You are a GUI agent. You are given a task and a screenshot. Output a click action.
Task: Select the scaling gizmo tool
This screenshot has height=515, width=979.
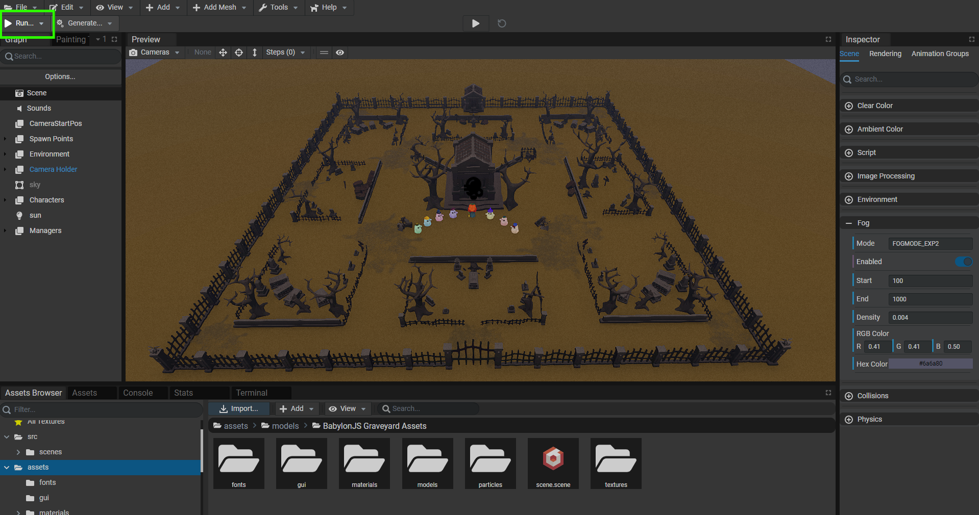point(255,53)
